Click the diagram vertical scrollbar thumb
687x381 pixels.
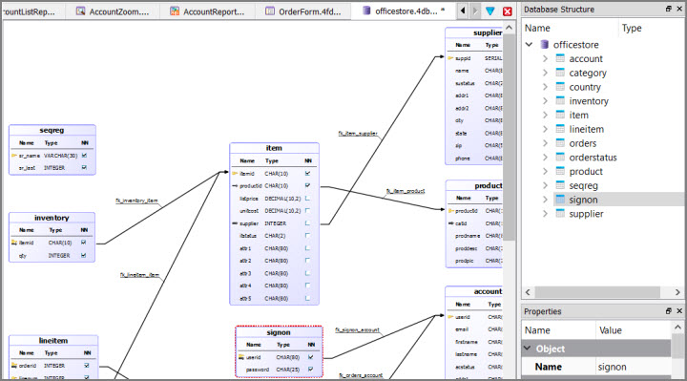coord(509,138)
